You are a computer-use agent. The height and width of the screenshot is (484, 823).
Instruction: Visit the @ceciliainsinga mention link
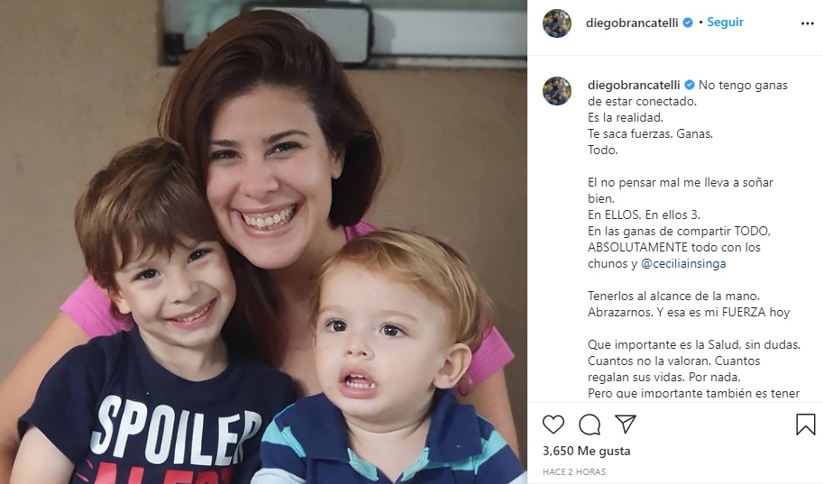683,263
